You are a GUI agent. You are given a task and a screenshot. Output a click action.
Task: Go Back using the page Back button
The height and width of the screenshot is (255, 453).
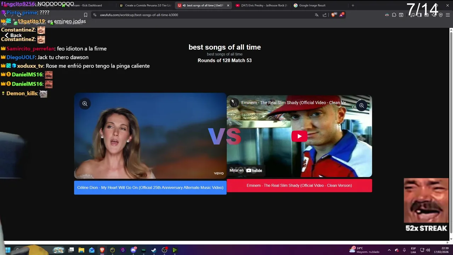point(13,35)
